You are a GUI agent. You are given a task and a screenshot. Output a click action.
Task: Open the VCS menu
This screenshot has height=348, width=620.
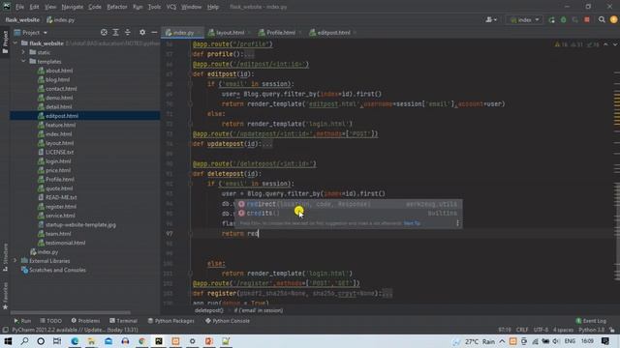pyautogui.click(x=171, y=7)
